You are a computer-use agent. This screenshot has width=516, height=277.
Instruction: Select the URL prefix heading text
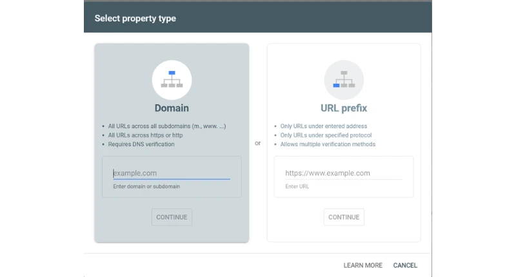pos(344,108)
